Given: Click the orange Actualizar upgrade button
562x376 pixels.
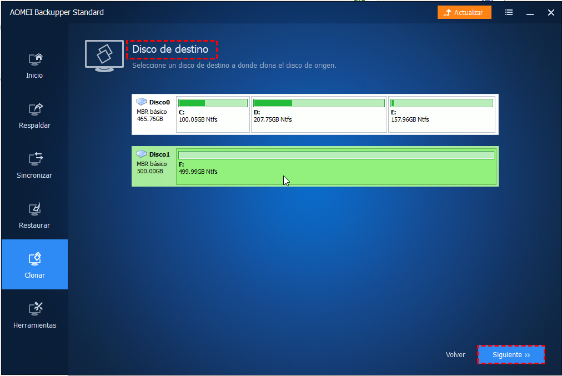Looking at the screenshot, I should click(x=464, y=13).
